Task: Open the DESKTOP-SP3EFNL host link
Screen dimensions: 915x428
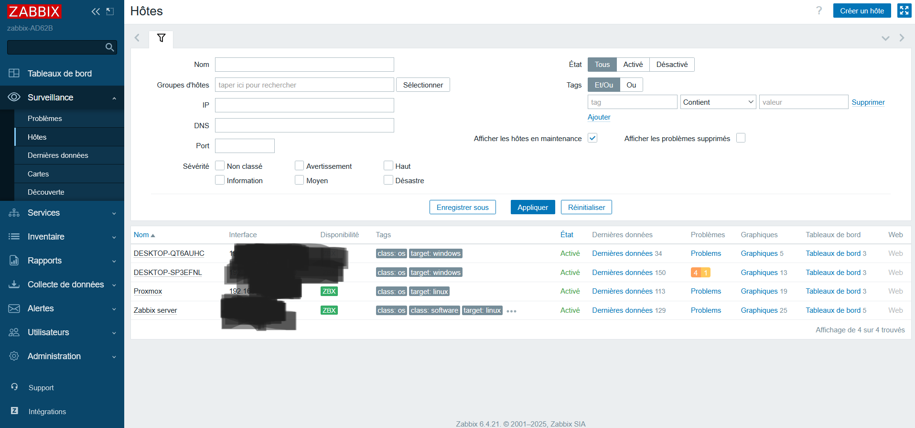Action: [168, 273]
